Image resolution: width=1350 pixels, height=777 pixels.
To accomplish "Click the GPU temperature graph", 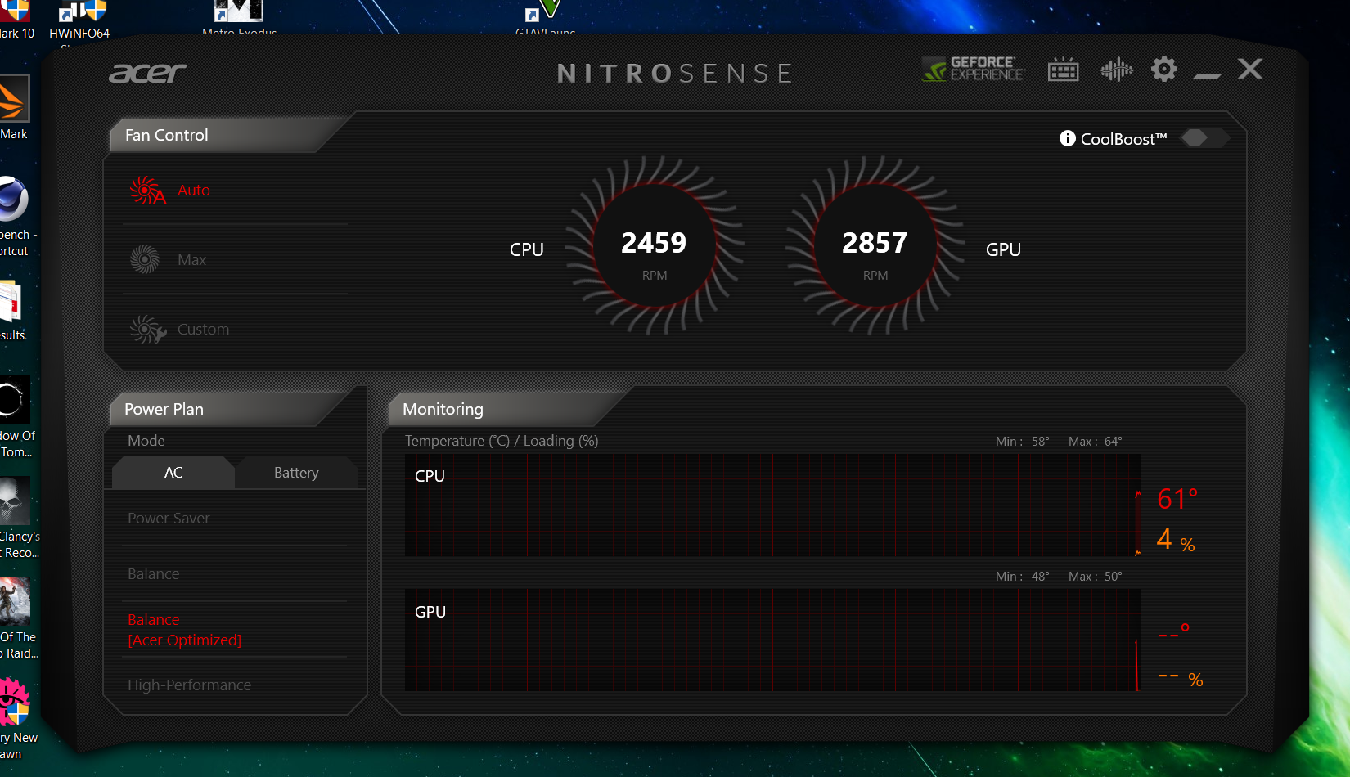I will [772, 640].
